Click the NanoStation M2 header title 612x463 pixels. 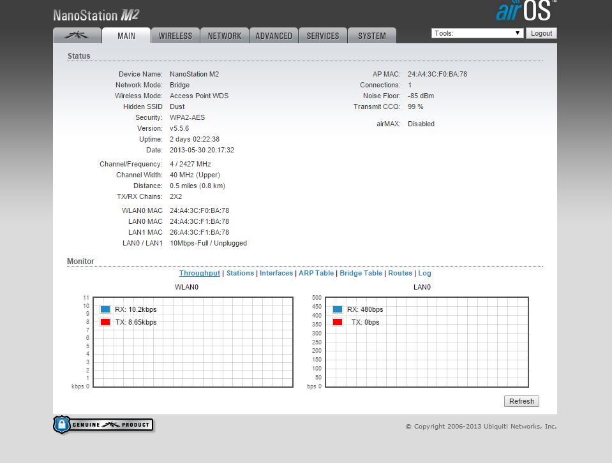(x=96, y=15)
